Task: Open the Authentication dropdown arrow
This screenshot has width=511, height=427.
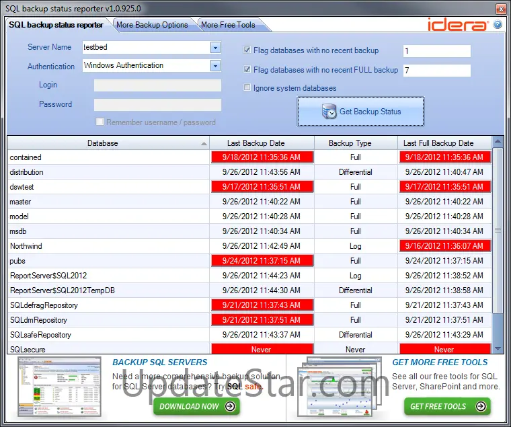Action: tap(215, 65)
